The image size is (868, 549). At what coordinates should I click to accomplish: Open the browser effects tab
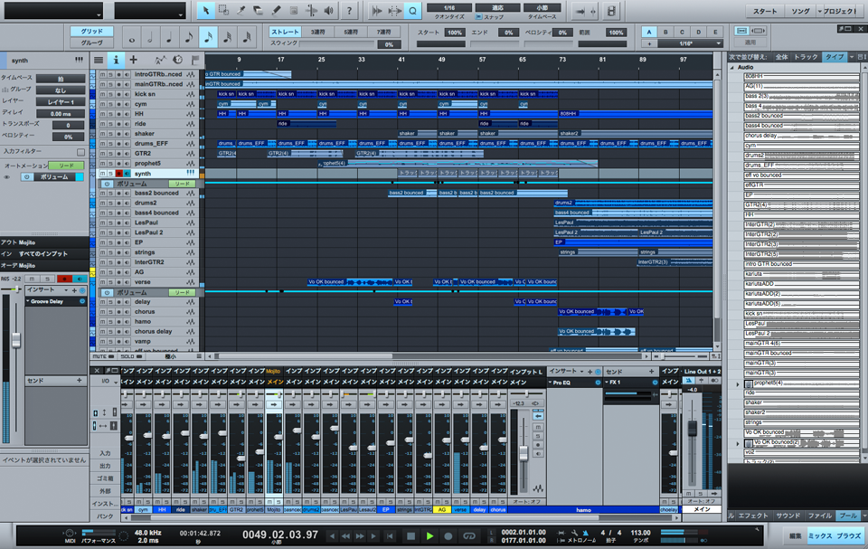tap(753, 516)
